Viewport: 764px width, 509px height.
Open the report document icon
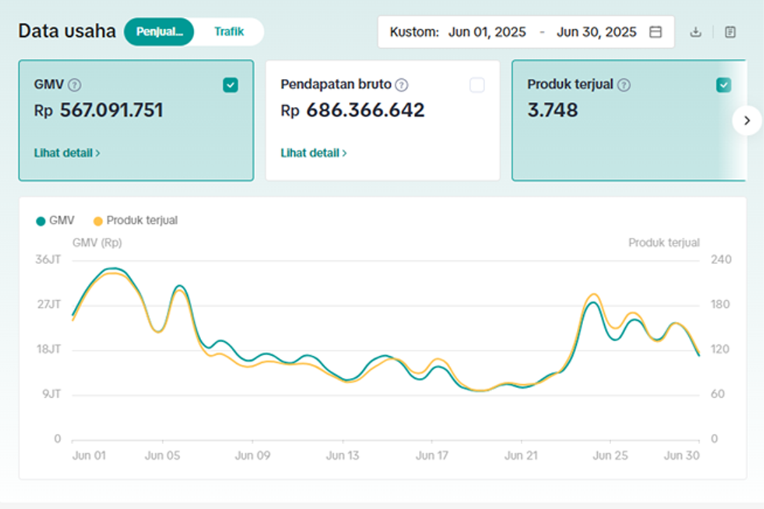tap(730, 32)
